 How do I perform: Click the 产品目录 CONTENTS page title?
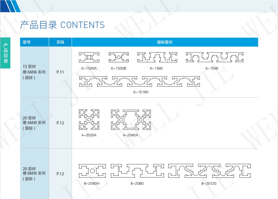pos(62,25)
